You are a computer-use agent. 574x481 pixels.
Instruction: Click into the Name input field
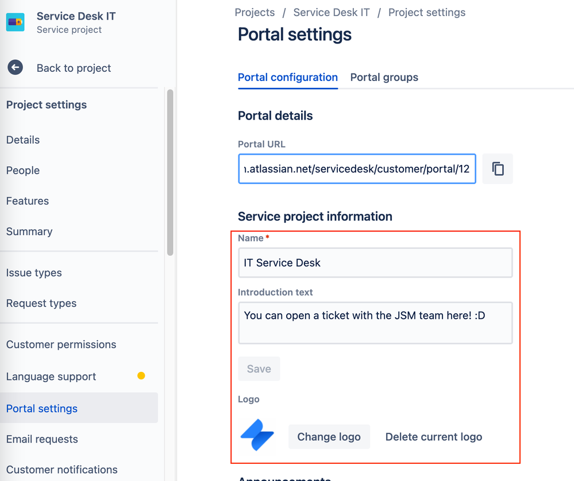[375, 263]
